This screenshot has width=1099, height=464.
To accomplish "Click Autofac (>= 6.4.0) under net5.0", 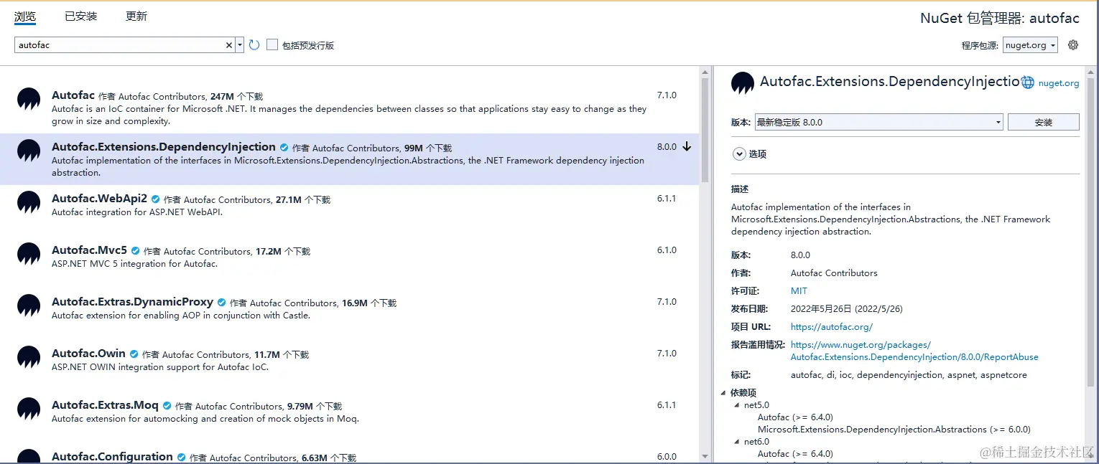I will [x=795, y=417].
